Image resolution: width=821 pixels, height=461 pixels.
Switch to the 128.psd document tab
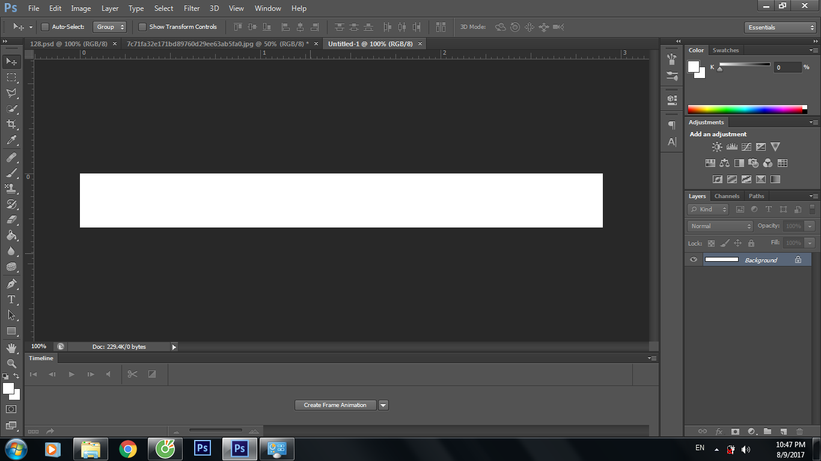[x=68, y=44]
